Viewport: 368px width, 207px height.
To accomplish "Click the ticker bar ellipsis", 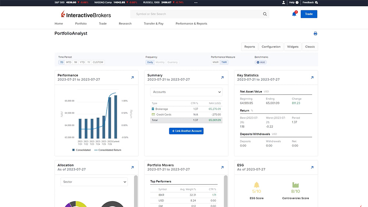I will tap(196, 3).
